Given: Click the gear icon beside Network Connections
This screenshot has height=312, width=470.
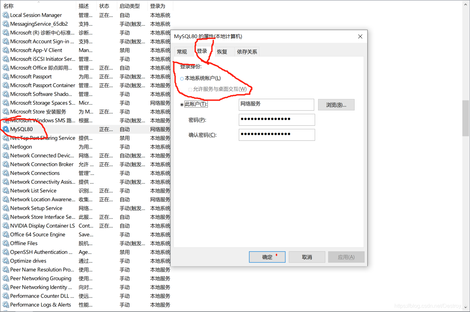Looking at the screenshot, I should [6, 173].
